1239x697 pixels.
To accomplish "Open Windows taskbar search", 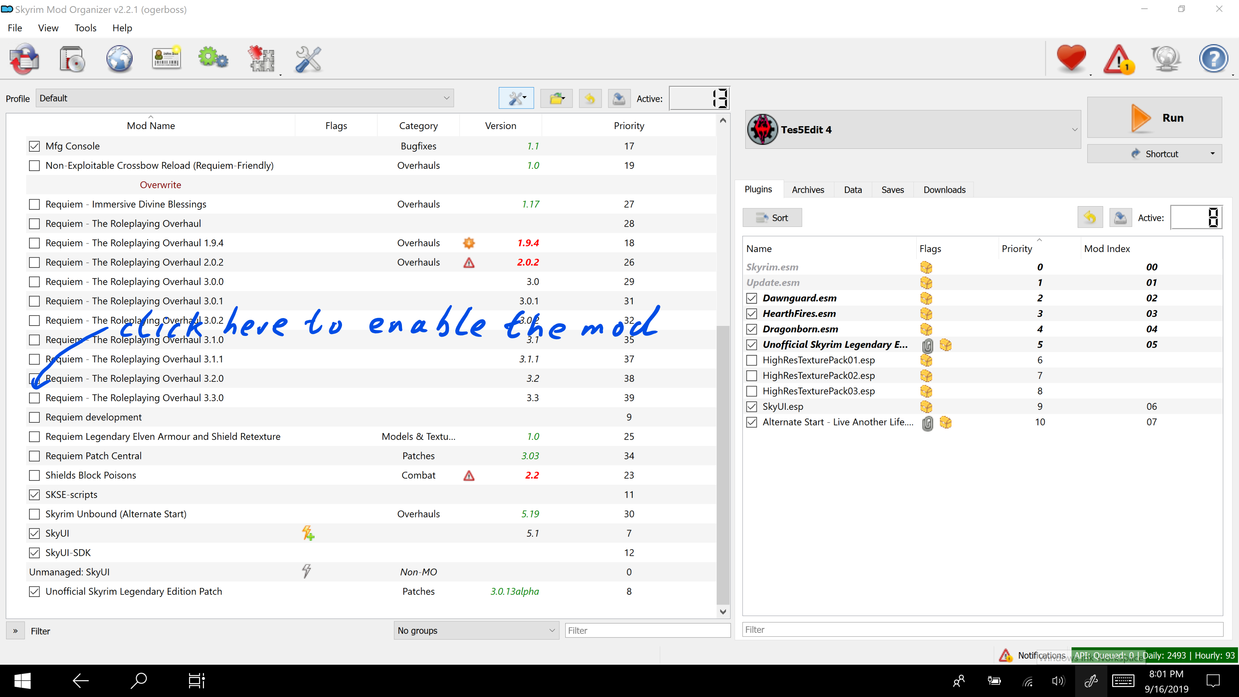I will point(138,681).
